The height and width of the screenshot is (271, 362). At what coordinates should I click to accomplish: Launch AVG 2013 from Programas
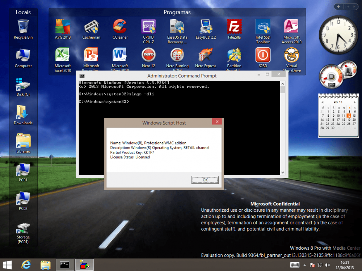[63, 29]
